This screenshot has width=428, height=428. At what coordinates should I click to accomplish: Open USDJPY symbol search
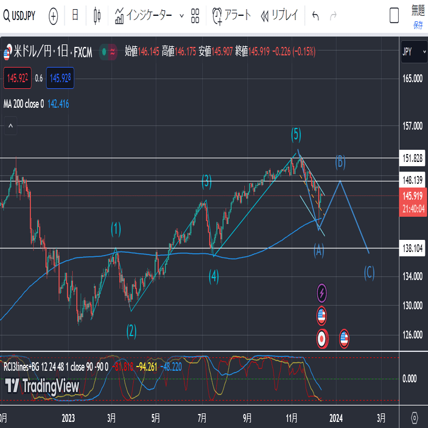pos(19,16)
